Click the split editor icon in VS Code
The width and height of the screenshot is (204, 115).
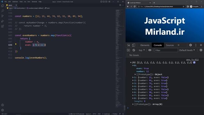(x=120, y=5)
